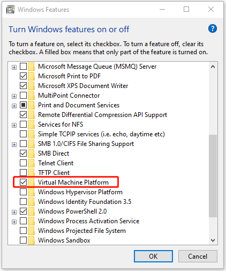This screenshot has height=271, width=226.
Task: Click the blue help question mark icon
Action: pos(213,28)
